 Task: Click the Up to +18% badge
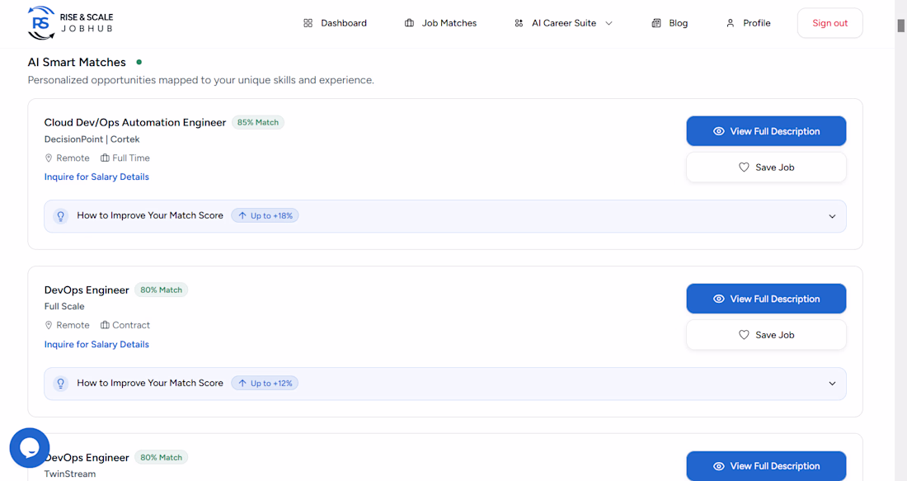(x=265, y=216)
